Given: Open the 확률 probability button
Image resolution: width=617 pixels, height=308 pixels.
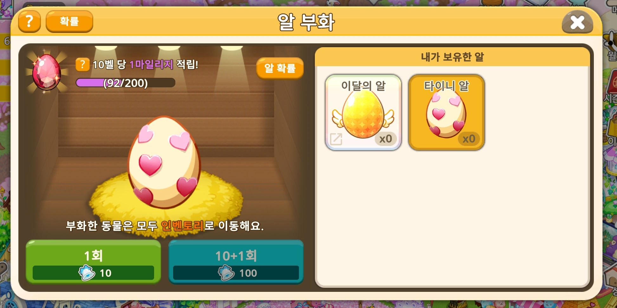Looking at the screenshot, I should tap(69, 22).
